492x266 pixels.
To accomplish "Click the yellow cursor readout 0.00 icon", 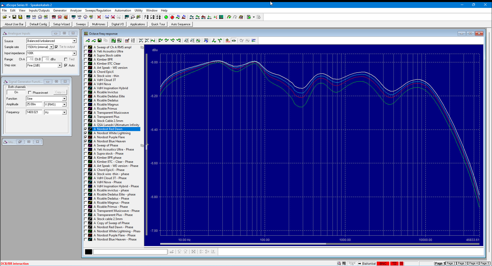I will [x=228, y=41].
